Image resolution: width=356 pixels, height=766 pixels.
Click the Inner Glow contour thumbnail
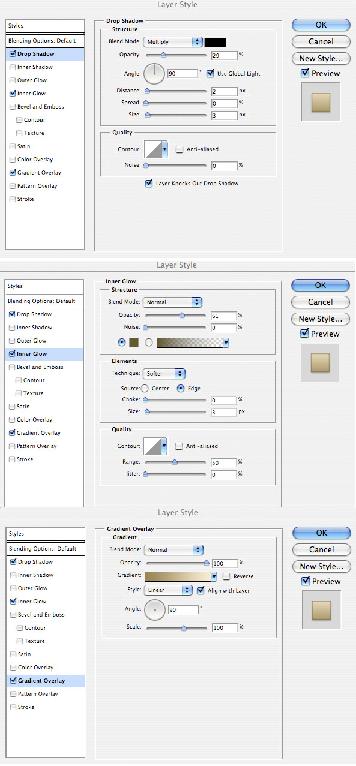point(155,446)
